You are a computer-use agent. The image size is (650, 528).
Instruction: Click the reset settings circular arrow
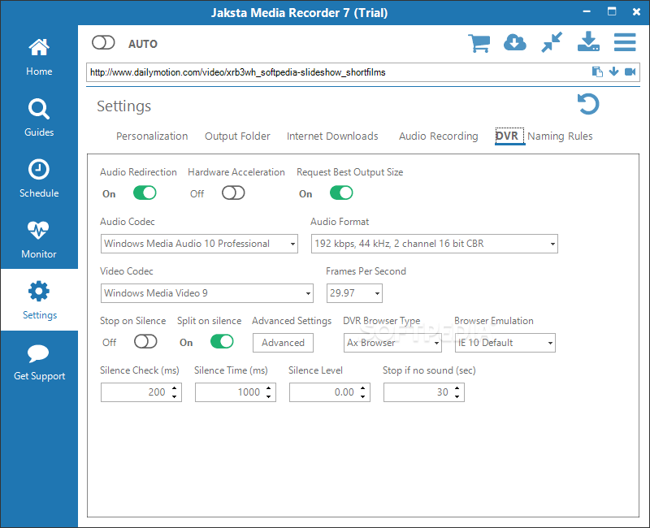[x=588, y=104]
